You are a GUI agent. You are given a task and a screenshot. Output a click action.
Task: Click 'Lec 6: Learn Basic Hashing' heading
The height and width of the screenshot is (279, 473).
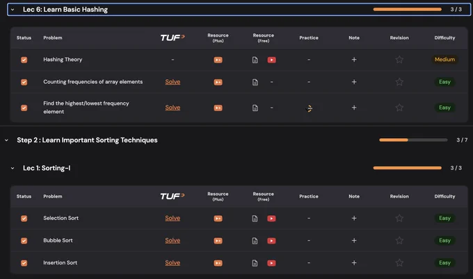pos(65,10)
